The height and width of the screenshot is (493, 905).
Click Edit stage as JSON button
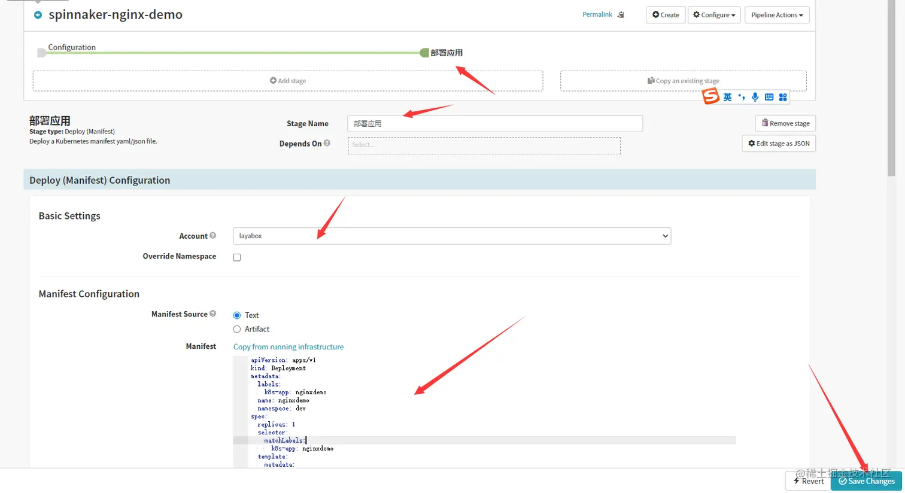(779, 144)
